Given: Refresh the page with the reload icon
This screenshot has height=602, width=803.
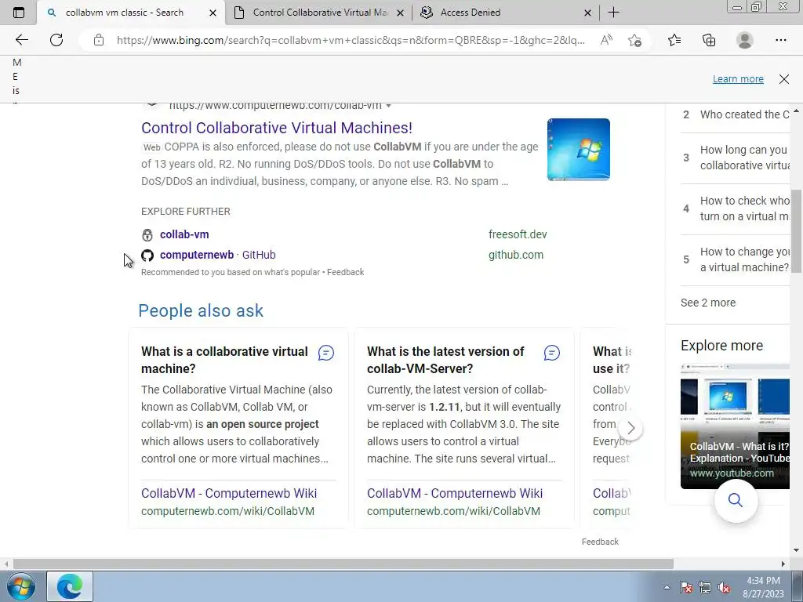Looking at the screenshot, I should point(56,40).
